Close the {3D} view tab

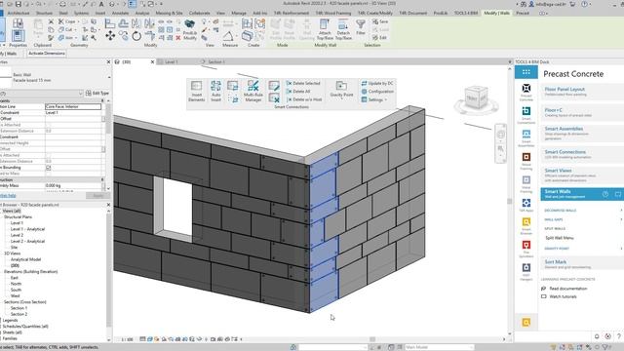click(x=152, y=62)
